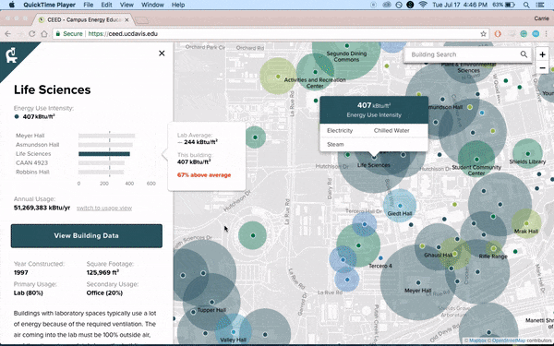
Task: Click the Building Search input field
Action: 463,54
